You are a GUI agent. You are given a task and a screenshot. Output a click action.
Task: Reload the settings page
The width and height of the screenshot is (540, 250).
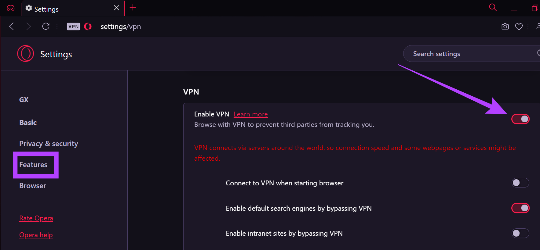click(46, 27)
